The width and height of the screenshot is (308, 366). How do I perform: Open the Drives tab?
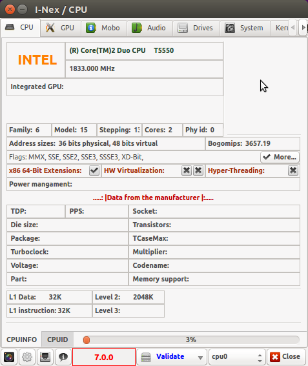(196, 28)
